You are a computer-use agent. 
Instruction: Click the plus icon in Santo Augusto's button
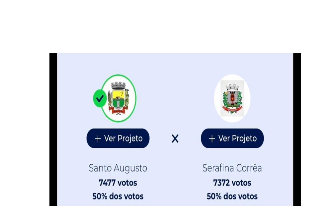pos(98,139)
